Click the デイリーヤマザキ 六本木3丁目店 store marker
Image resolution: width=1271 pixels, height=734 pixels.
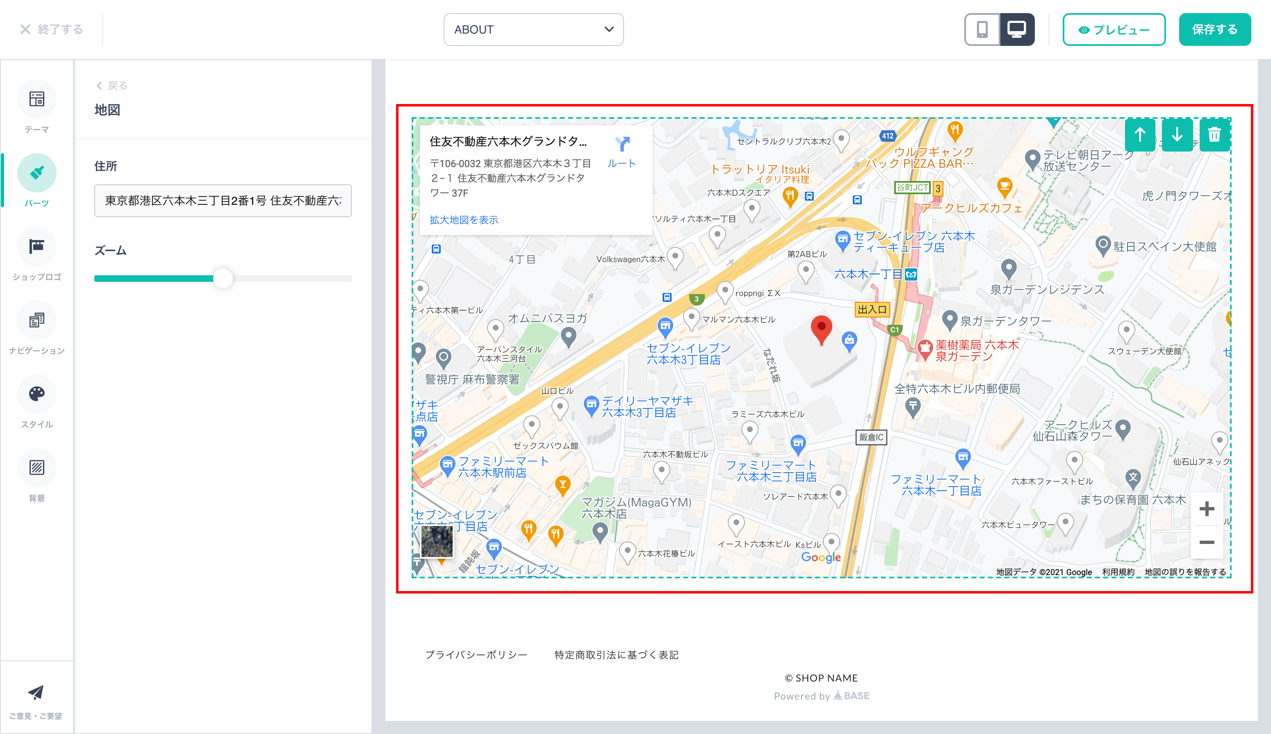(591, 406)
